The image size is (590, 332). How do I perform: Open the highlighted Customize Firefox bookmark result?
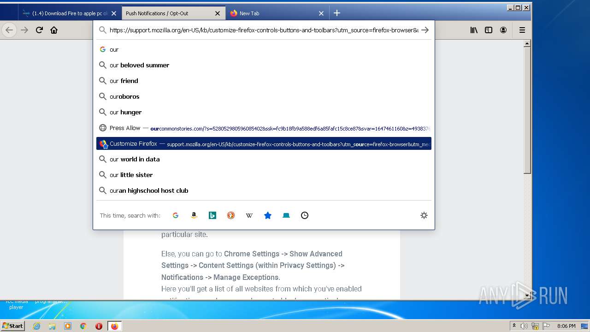[x=264, y=143]
